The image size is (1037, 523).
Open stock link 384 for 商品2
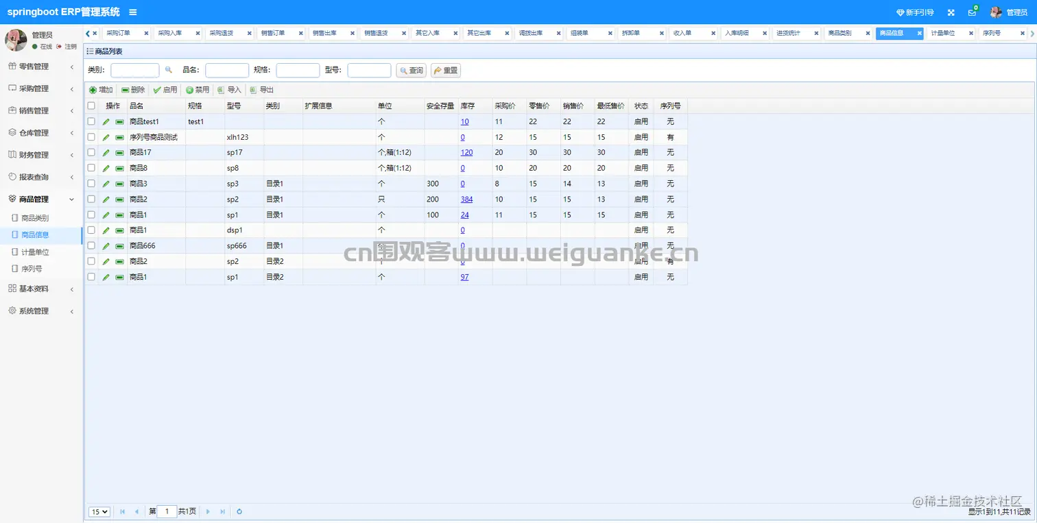pos(466,199)
